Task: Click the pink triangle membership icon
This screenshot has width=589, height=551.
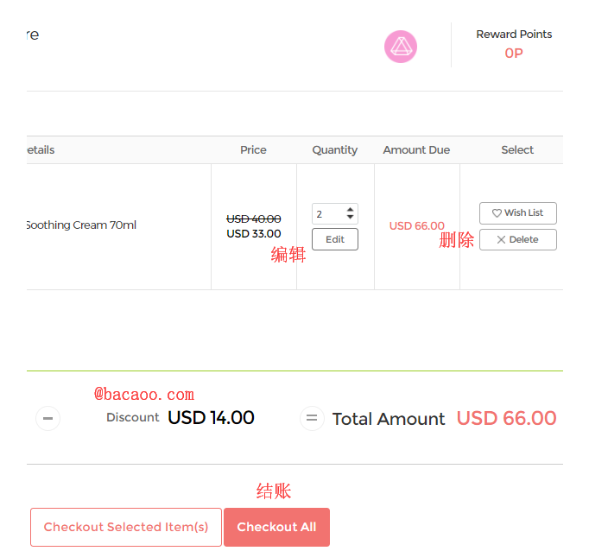Action: click(x=401, y=47)
